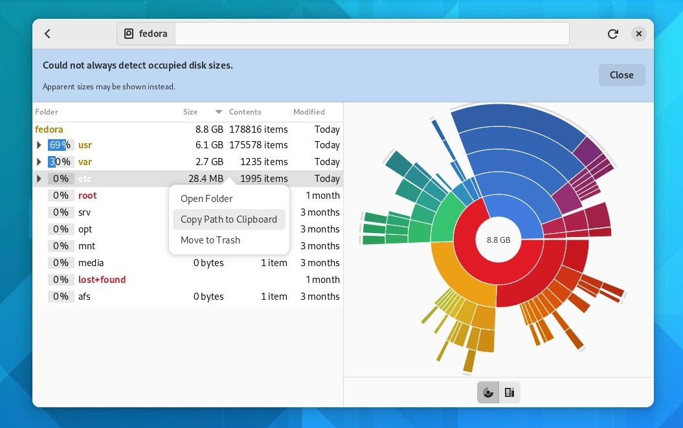
Task: Dismiss the warning banner with Close
Action: coord(621,75)
